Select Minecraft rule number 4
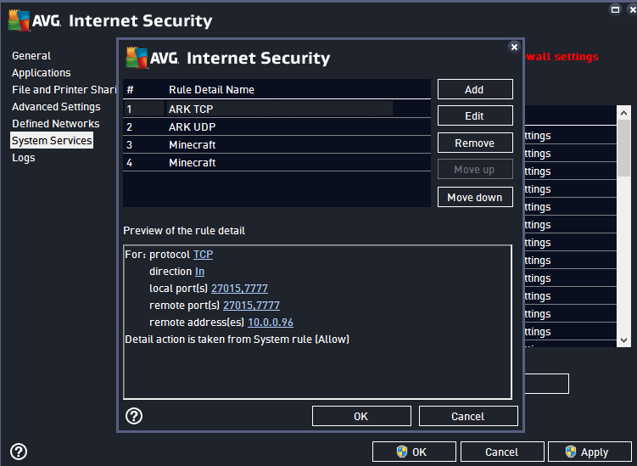Viewport: 637px width, 466px height. click(277, 163)
